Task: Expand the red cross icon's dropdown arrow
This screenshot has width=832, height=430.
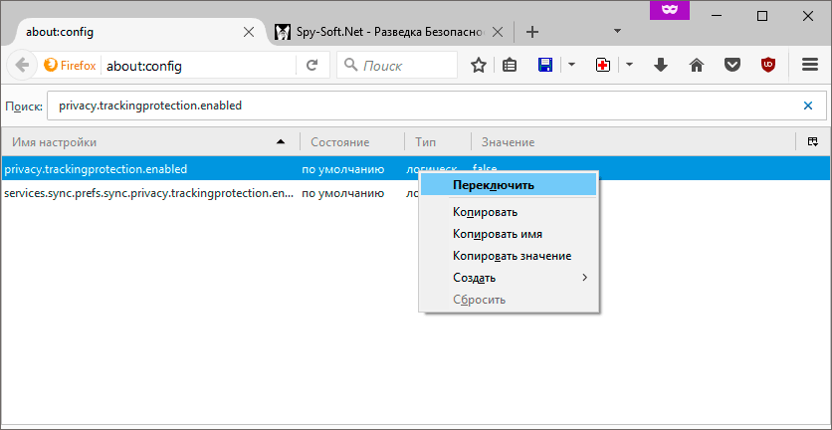Action: coord(629,66)
